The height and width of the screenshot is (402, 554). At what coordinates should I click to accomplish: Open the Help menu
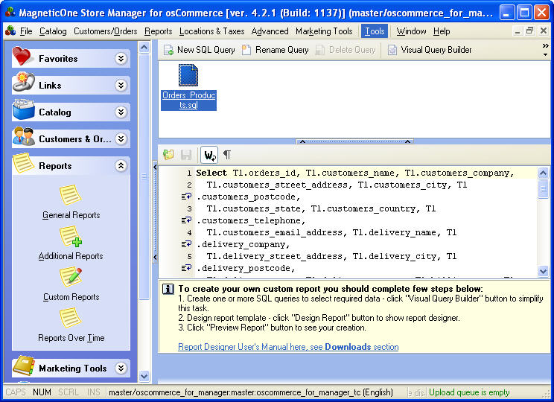click(x=442, y=31)
